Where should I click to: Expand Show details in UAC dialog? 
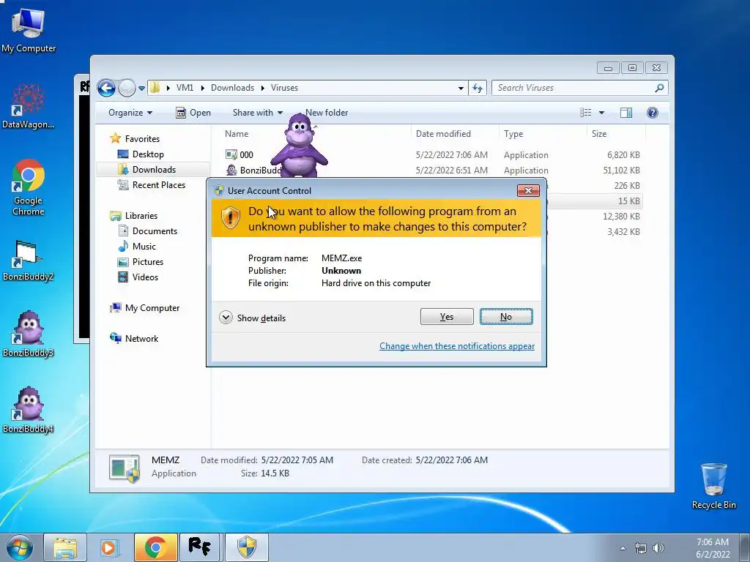click(252, 318)
